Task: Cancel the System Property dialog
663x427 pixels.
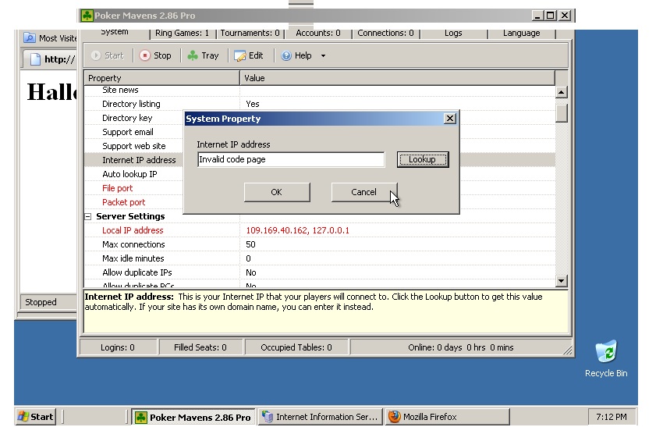Action: tap(364, 192)
